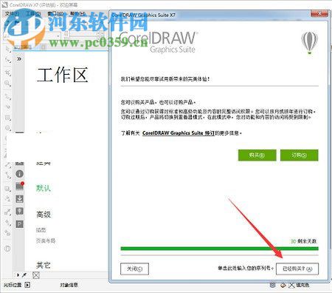Open workspace icon with red notification dot
Screen dimensions: 332x293
coord(20,186)
